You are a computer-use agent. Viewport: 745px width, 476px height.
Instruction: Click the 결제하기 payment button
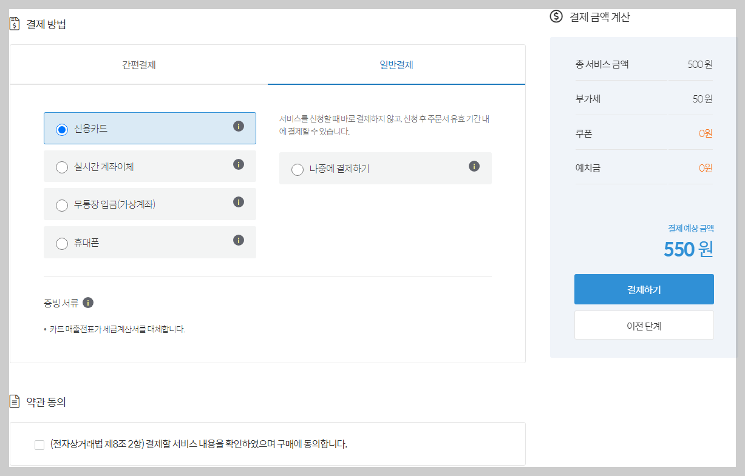tap(644, 289)
